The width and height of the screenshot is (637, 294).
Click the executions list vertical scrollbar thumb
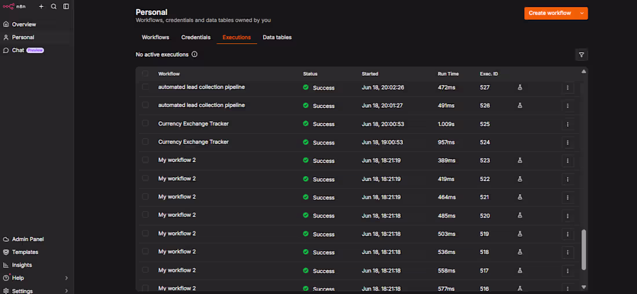(584, 249)
